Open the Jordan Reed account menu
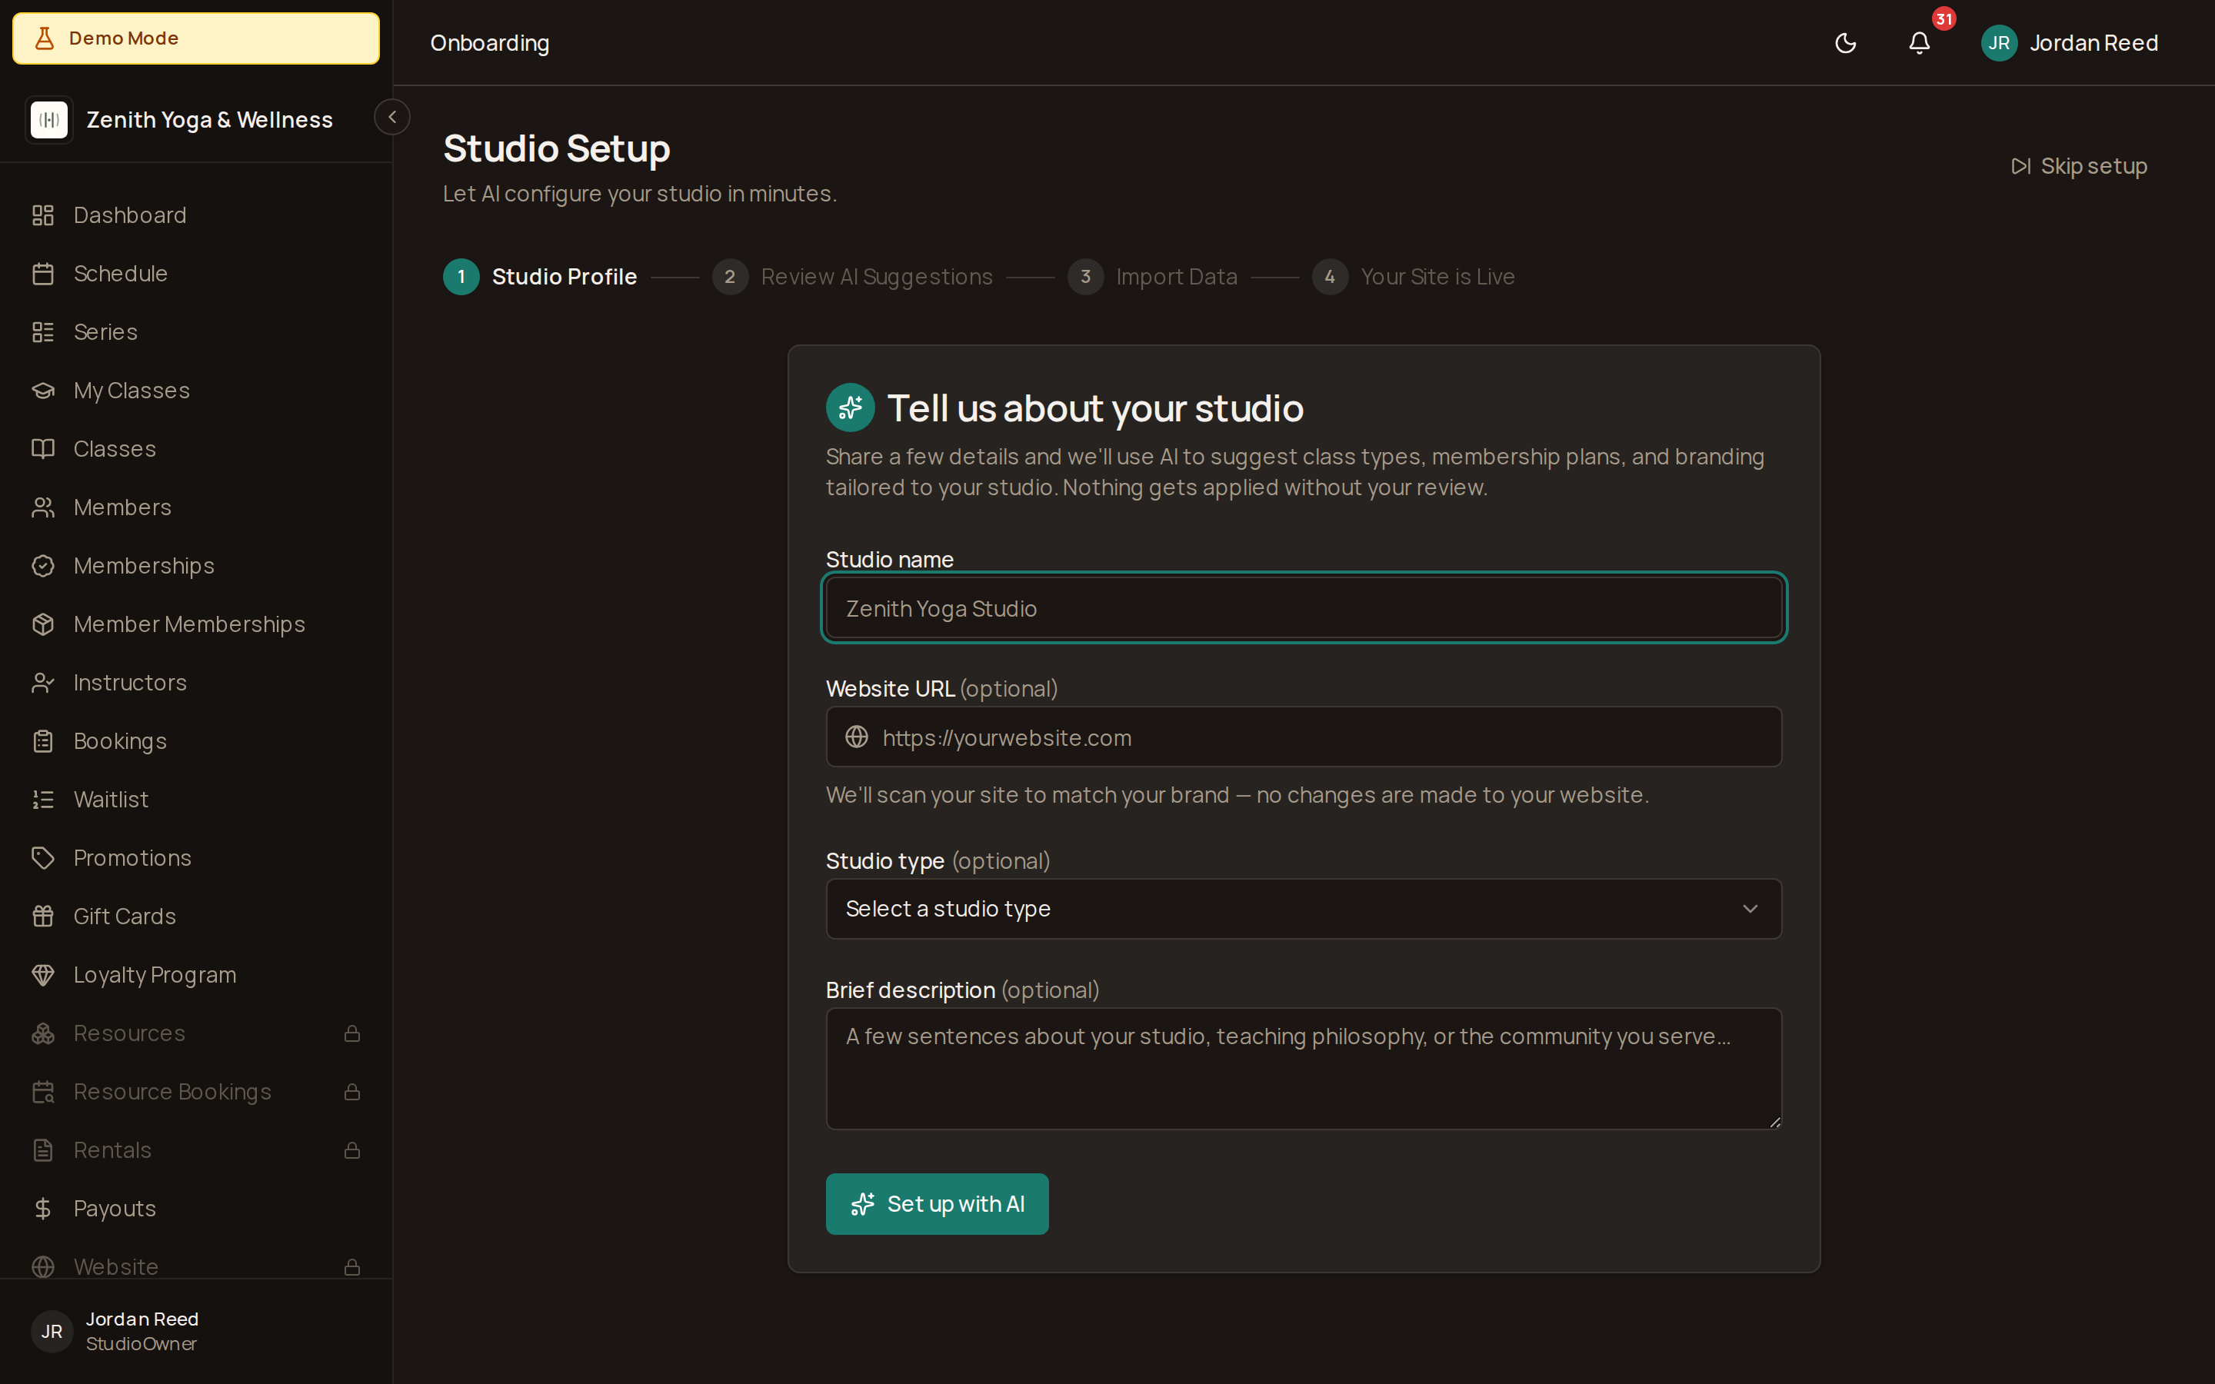The image size is (2215, 1384). [x=2071, y=43]
